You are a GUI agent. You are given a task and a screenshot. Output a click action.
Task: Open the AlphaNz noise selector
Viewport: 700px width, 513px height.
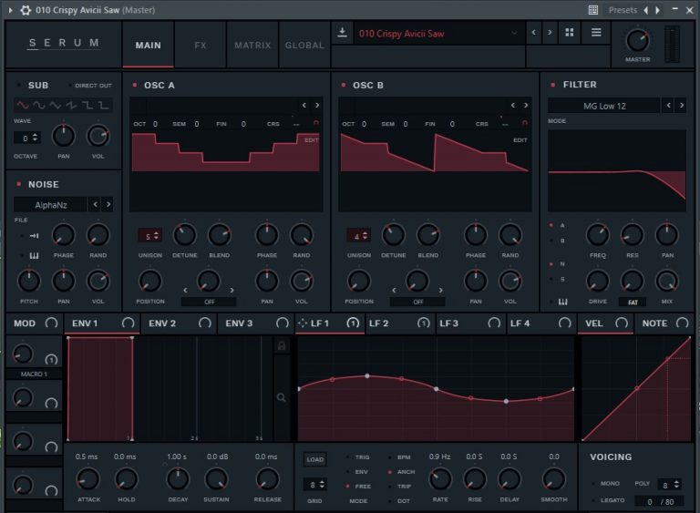pos(50,205)
